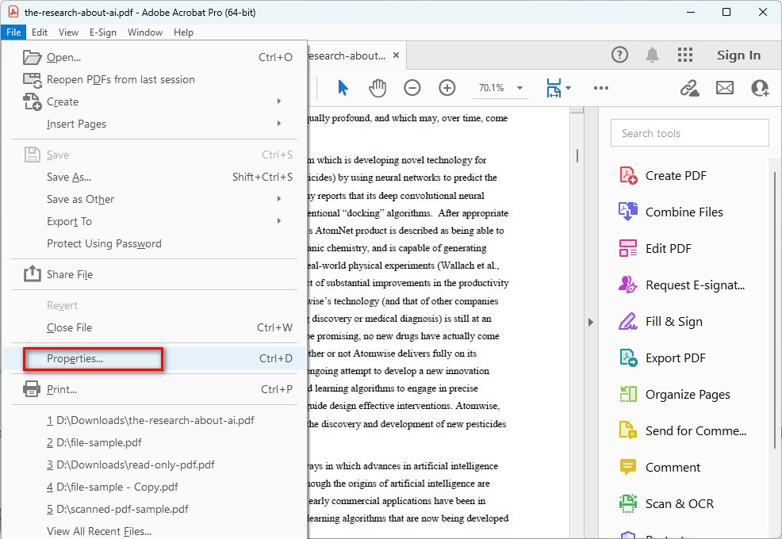
Task: Click the Create PDF tool icon
Action: tap(628, 175)
